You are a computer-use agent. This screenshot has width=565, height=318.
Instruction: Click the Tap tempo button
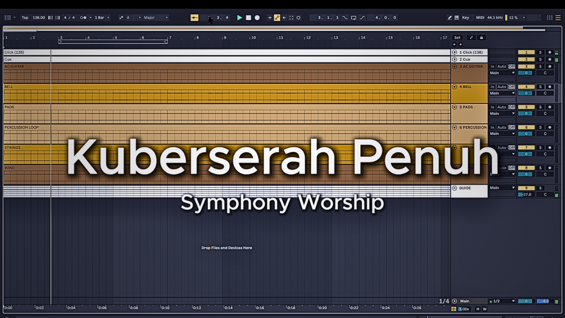(25, 18)
